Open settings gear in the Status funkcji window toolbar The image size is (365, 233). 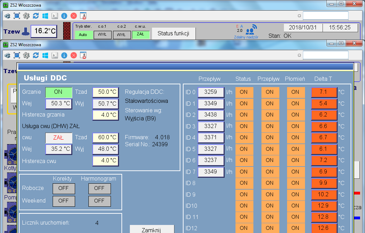26,16
